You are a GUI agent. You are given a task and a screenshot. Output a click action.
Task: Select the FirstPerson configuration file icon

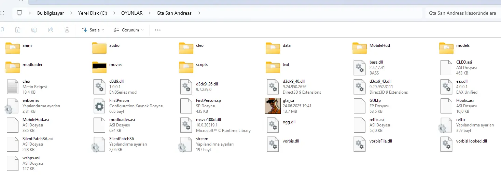coord(99,106)
